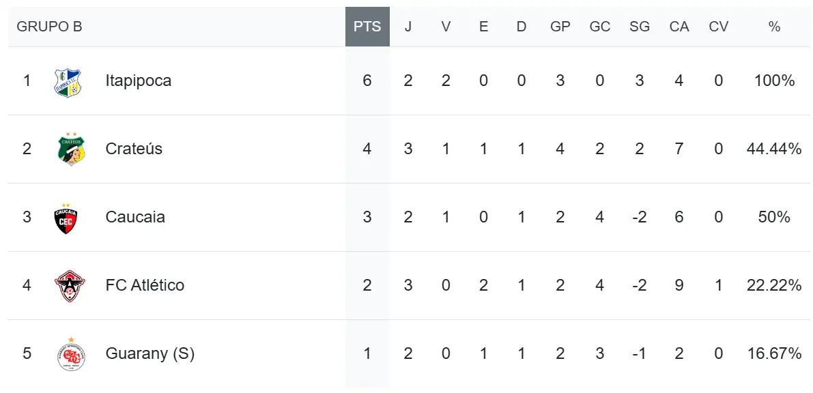Click the CA column header

[679, 27]
